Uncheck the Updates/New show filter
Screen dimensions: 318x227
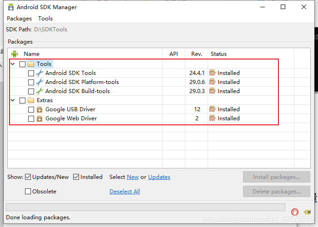pos(28,177)
